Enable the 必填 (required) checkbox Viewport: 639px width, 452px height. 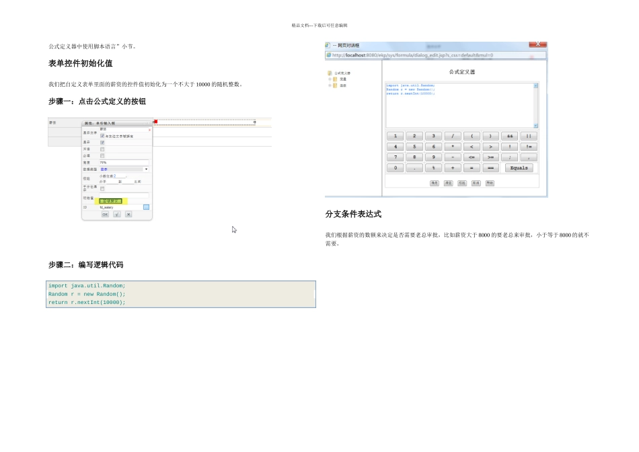(102, 155)
